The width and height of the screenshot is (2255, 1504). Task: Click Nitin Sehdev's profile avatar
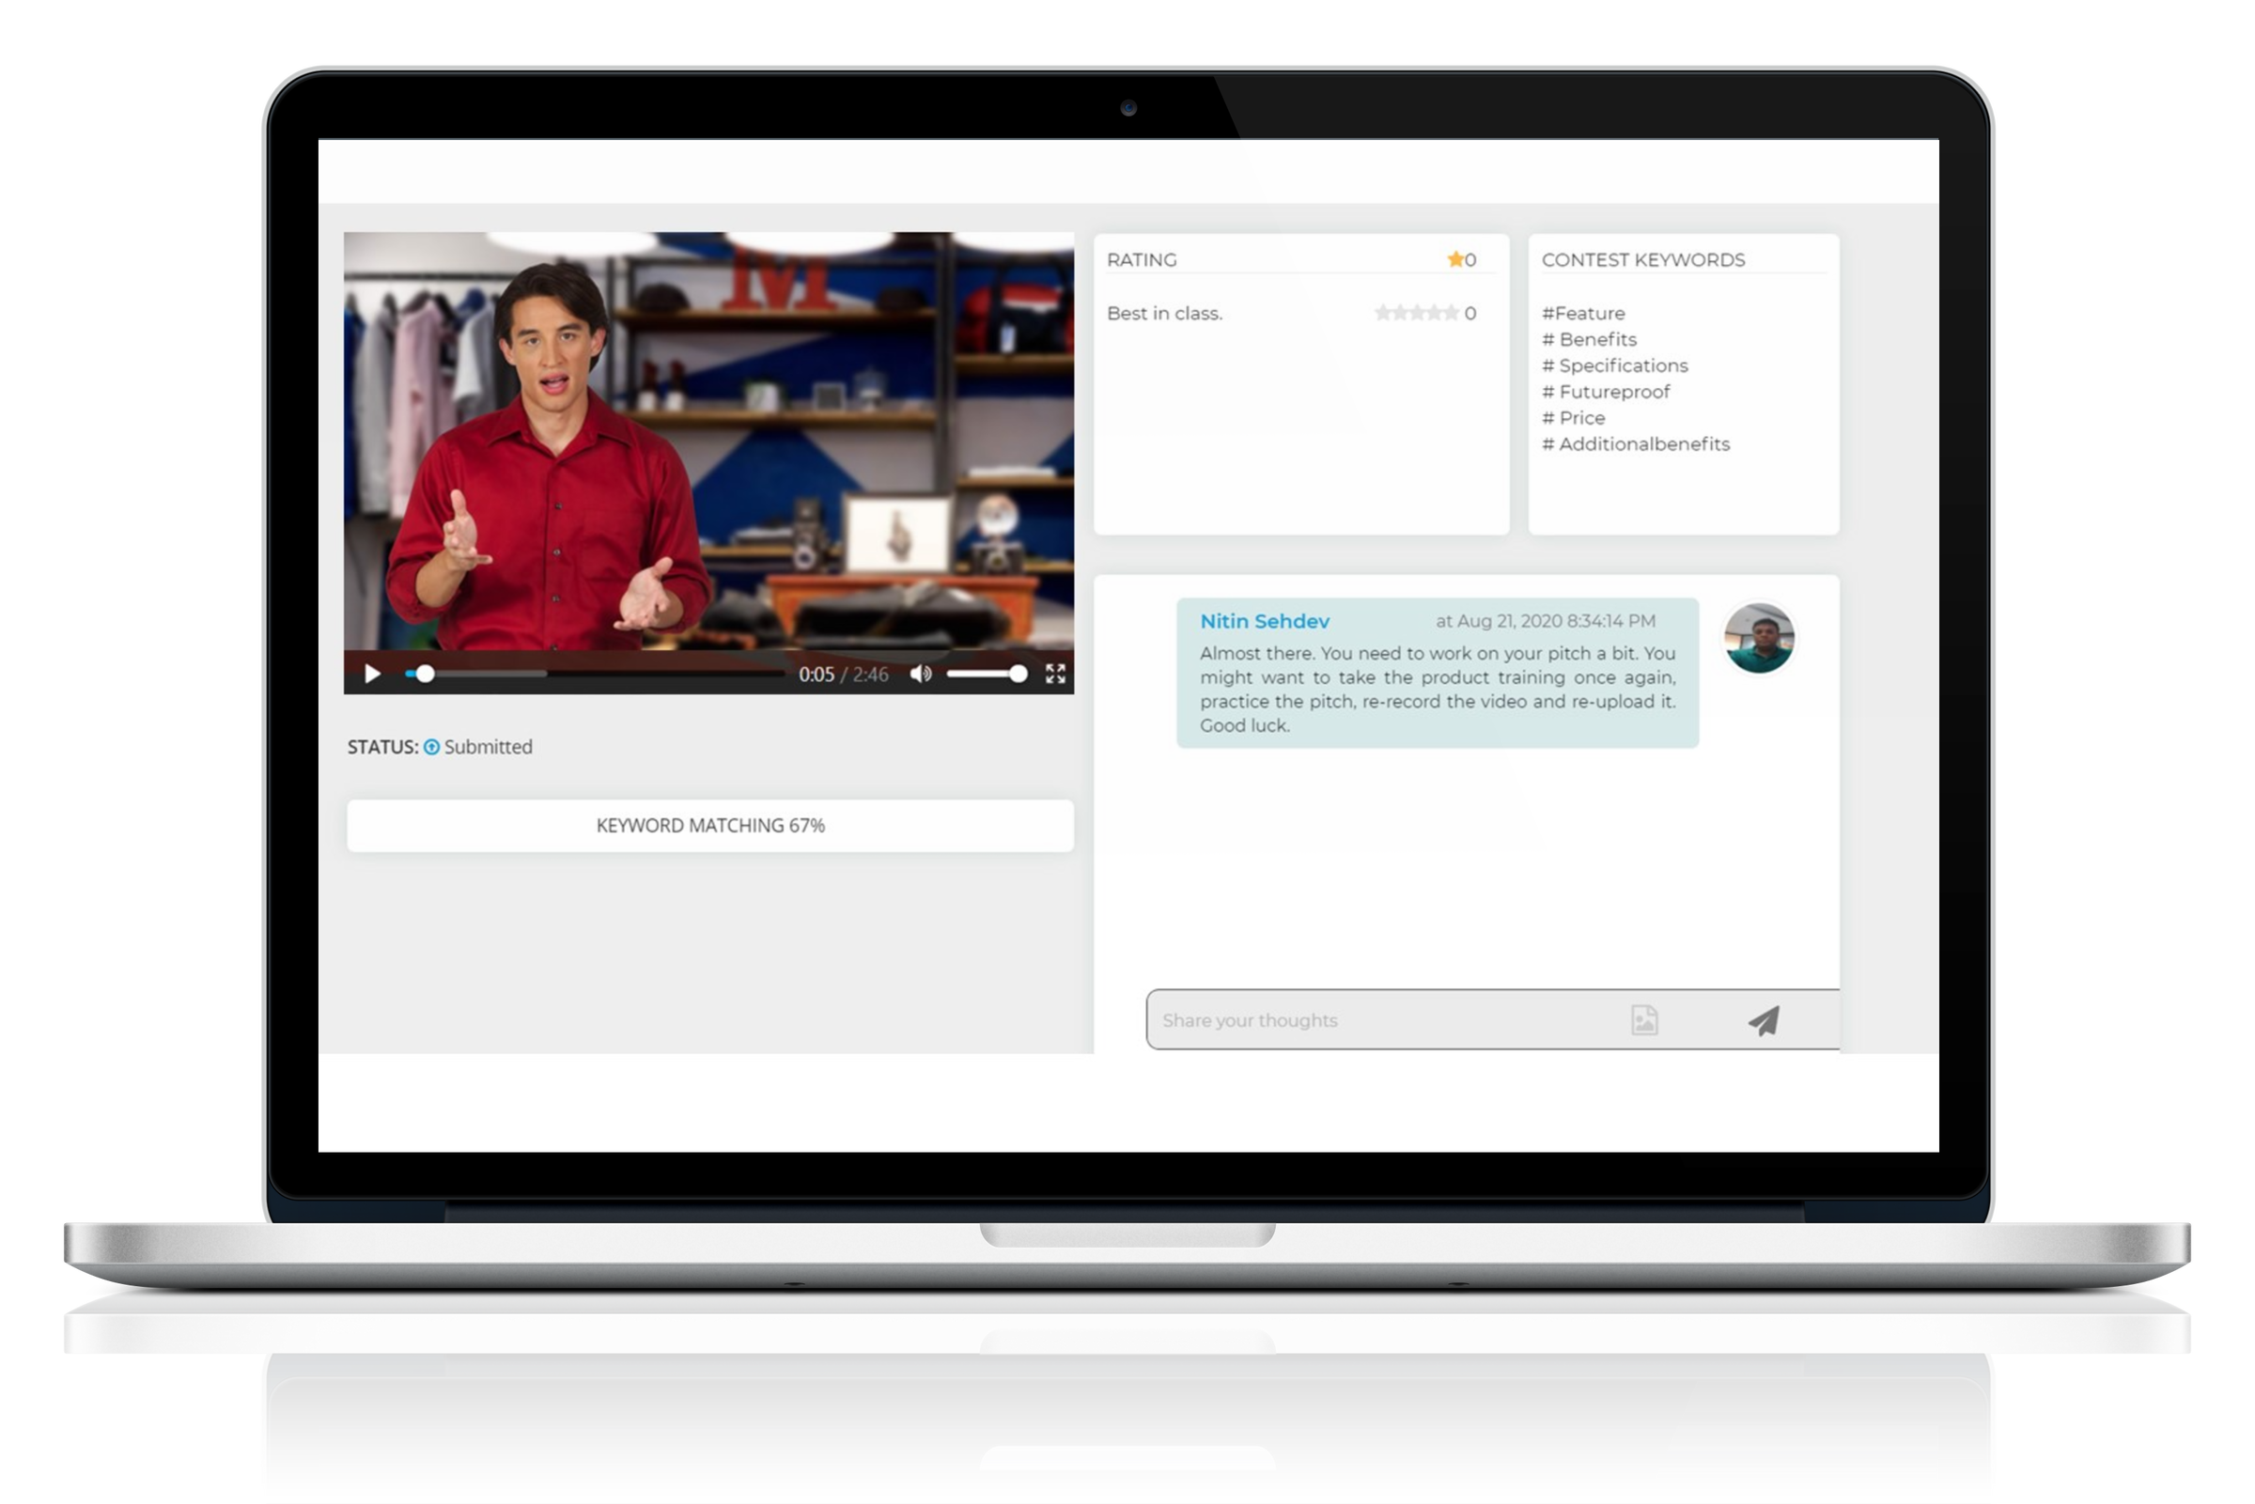pos(1758,638)
